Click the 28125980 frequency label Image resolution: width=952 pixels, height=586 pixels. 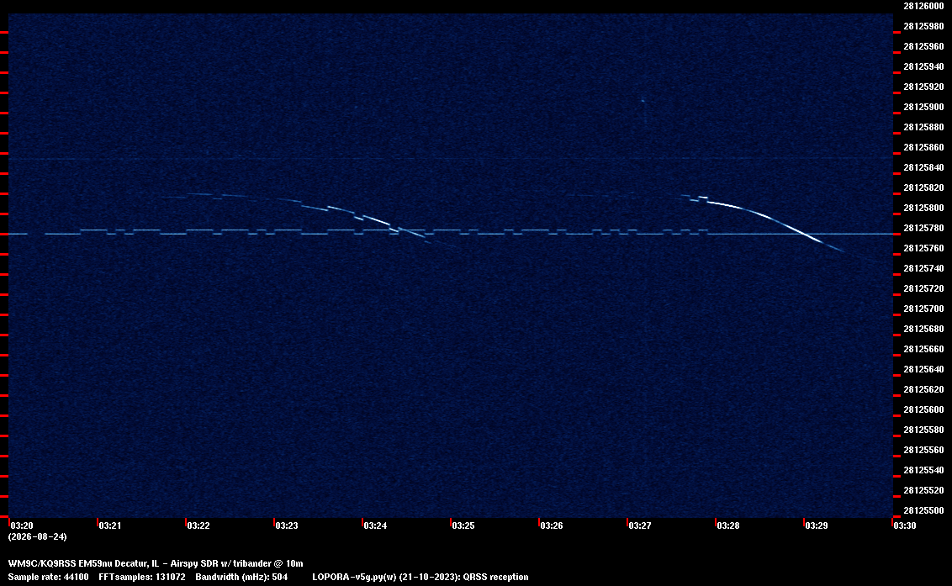[923, 26]
